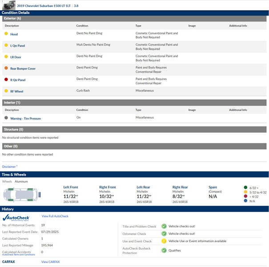Click the gray dot beside Warning - Tire Pressure
Viewport: 269px width, 267px height.
click(x=6, y=118)
